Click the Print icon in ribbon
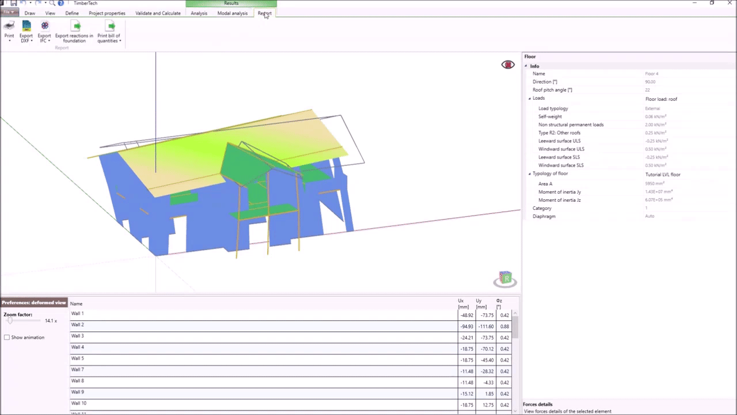 (x=9, y=26)
